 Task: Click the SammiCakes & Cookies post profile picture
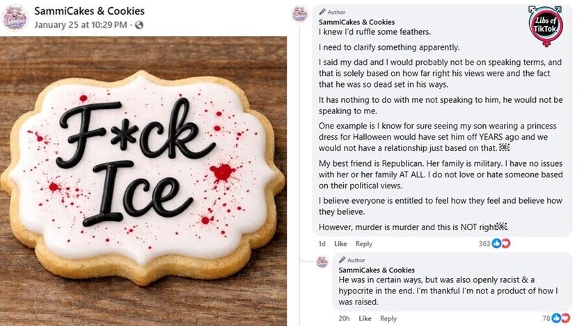click(x=15, y=17)
